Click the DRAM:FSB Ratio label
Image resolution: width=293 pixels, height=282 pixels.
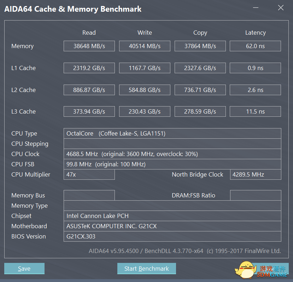coord(193,195)
